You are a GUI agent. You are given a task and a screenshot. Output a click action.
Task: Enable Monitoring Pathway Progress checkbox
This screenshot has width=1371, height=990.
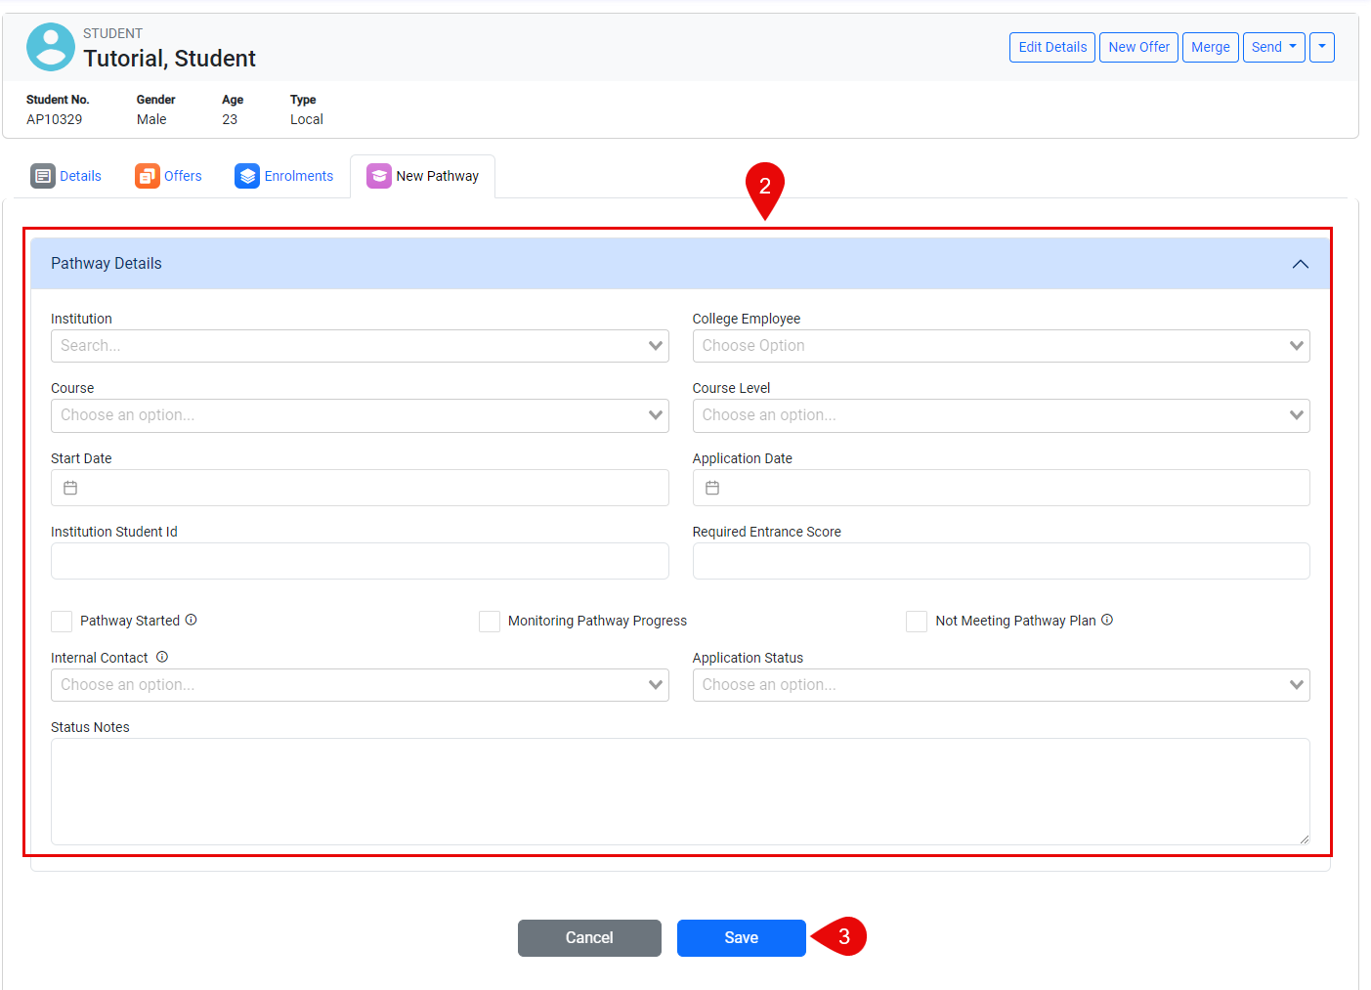(490, 622)
